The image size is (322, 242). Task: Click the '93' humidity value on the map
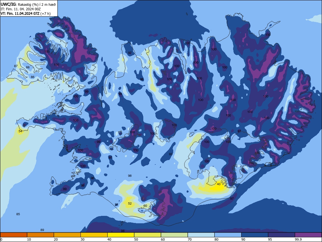pyautogui.click(x=171, y=154)
